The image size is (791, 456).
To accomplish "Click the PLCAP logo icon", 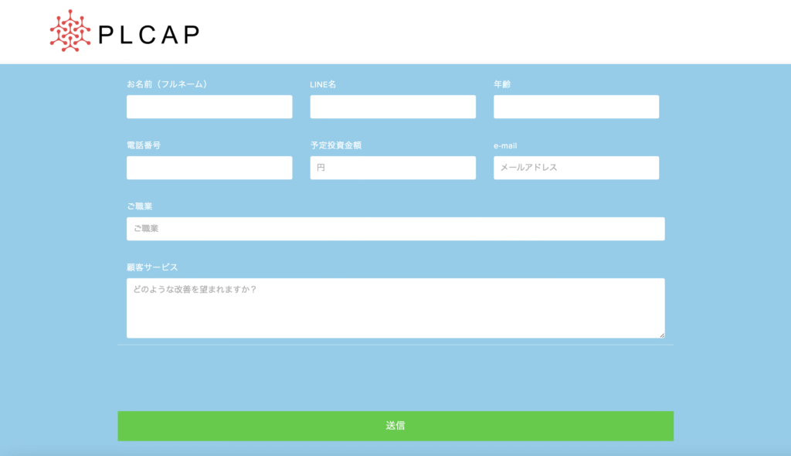I will coord(70,31).
